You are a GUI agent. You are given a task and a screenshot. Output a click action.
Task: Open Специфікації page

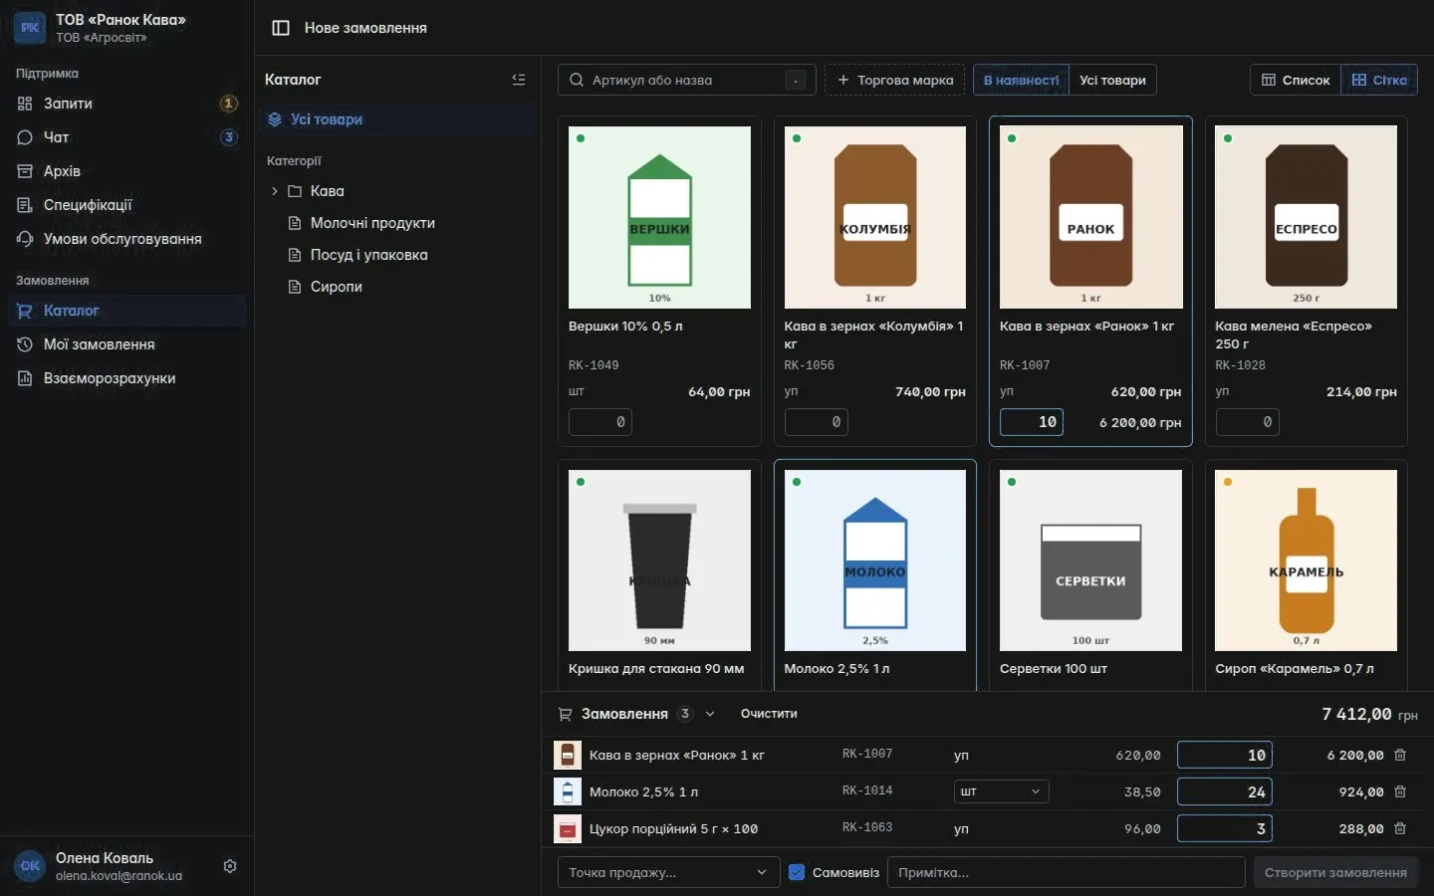(126, 205)
